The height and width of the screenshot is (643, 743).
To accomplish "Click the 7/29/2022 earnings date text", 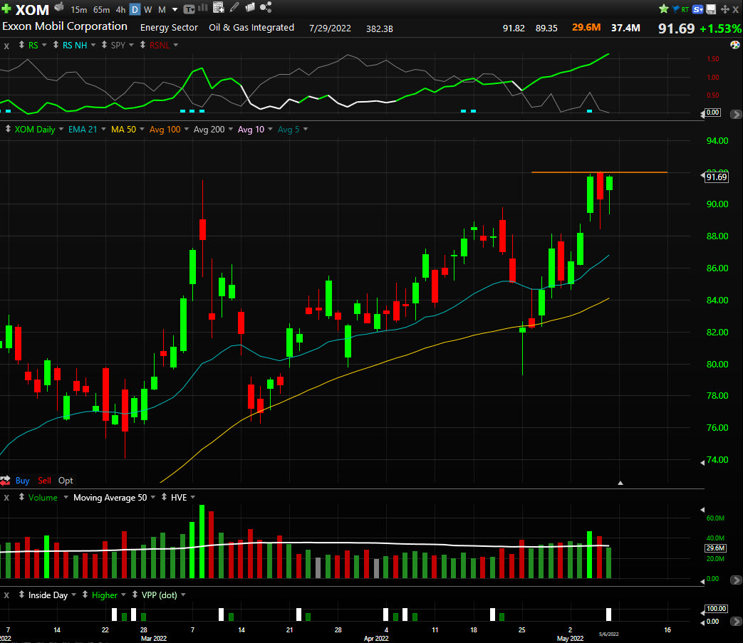I will pyautogui.click(x=330, y=28).
